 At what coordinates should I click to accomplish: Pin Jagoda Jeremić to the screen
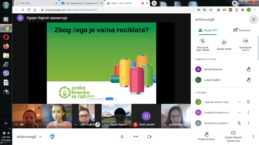click(248, 102)
